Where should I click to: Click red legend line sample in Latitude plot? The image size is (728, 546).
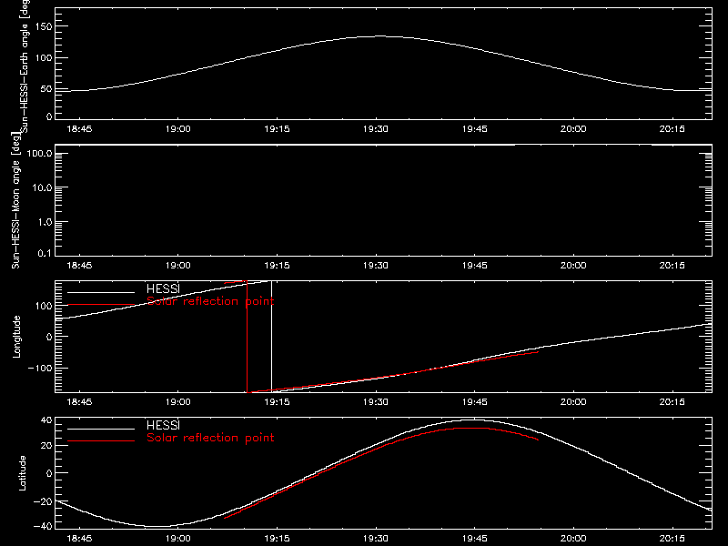(x=101, y=441)
